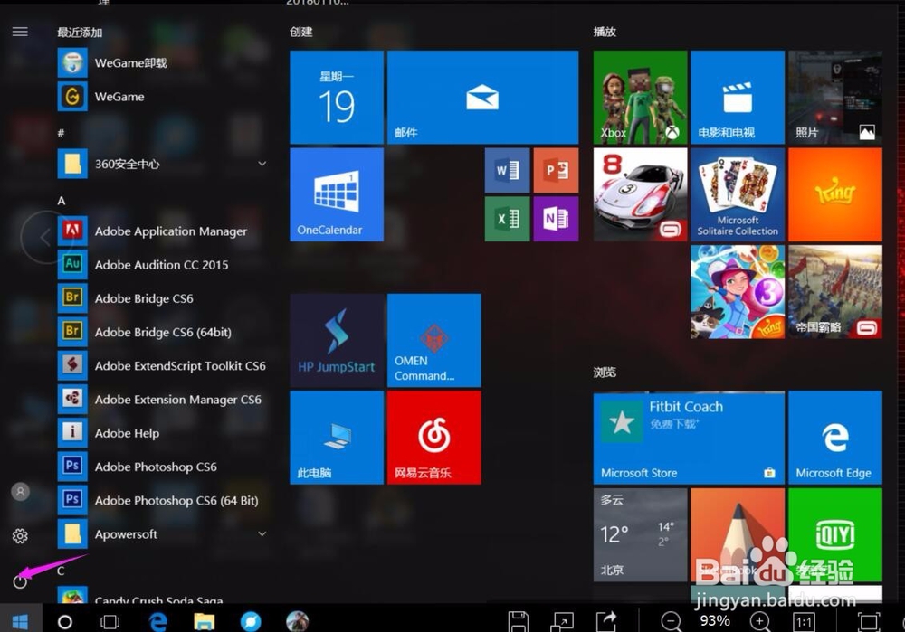Screen dimensions: 905x632
Task: Launch the Bubble Witch 3 tile
Action: coord(738,292)
